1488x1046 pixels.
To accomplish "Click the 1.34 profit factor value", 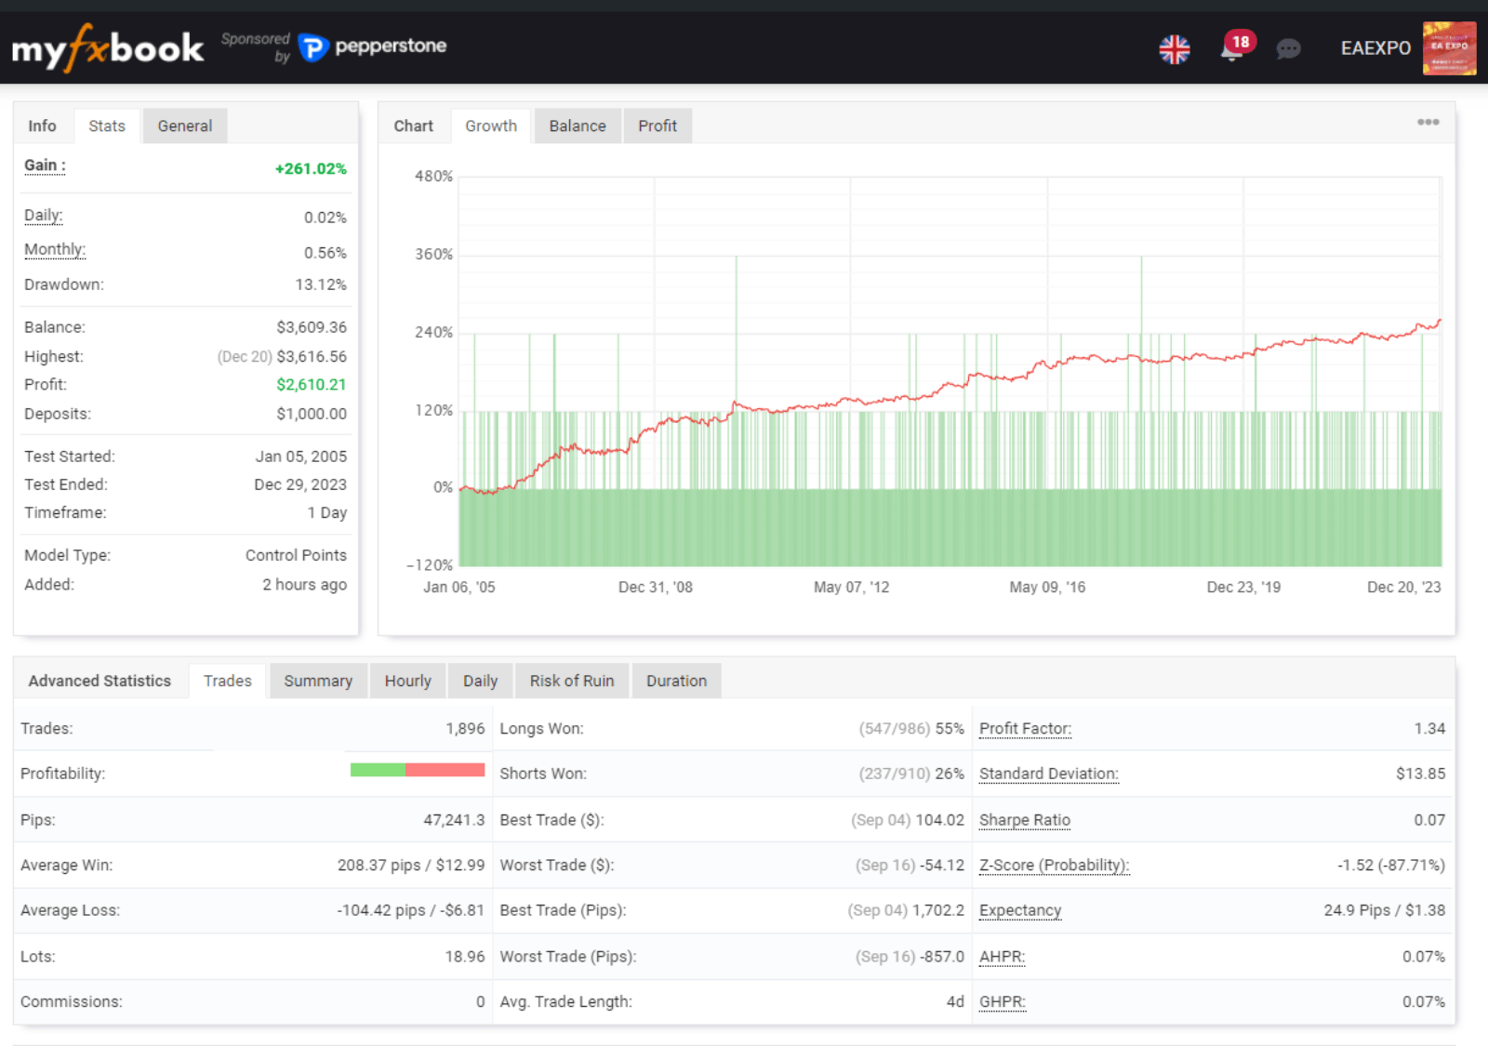I will (1429, 729).
